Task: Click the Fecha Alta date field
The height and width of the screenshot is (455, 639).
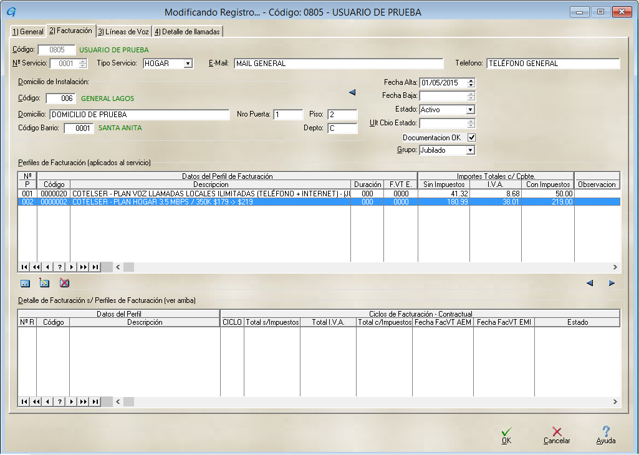Action: [443, 83]
